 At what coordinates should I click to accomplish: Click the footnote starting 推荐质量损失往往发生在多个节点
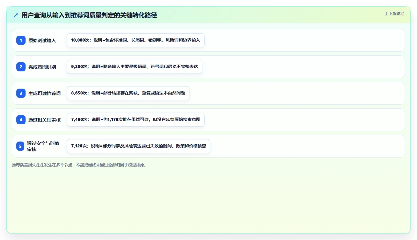(x=80, y=165)
